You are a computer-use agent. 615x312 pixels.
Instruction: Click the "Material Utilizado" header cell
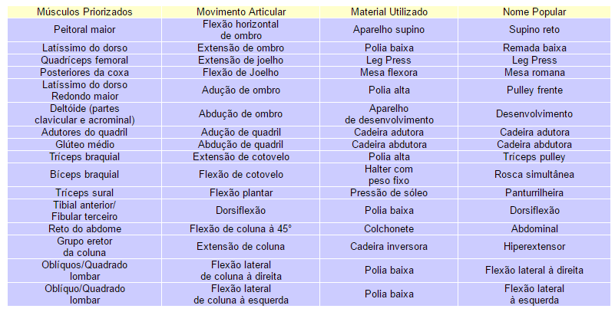pos(389,13)
